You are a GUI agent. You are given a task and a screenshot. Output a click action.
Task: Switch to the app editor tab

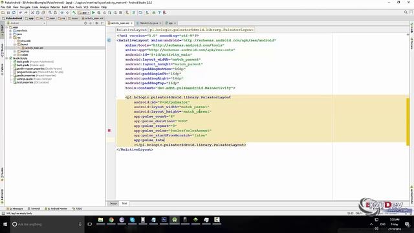pos(170,23)
